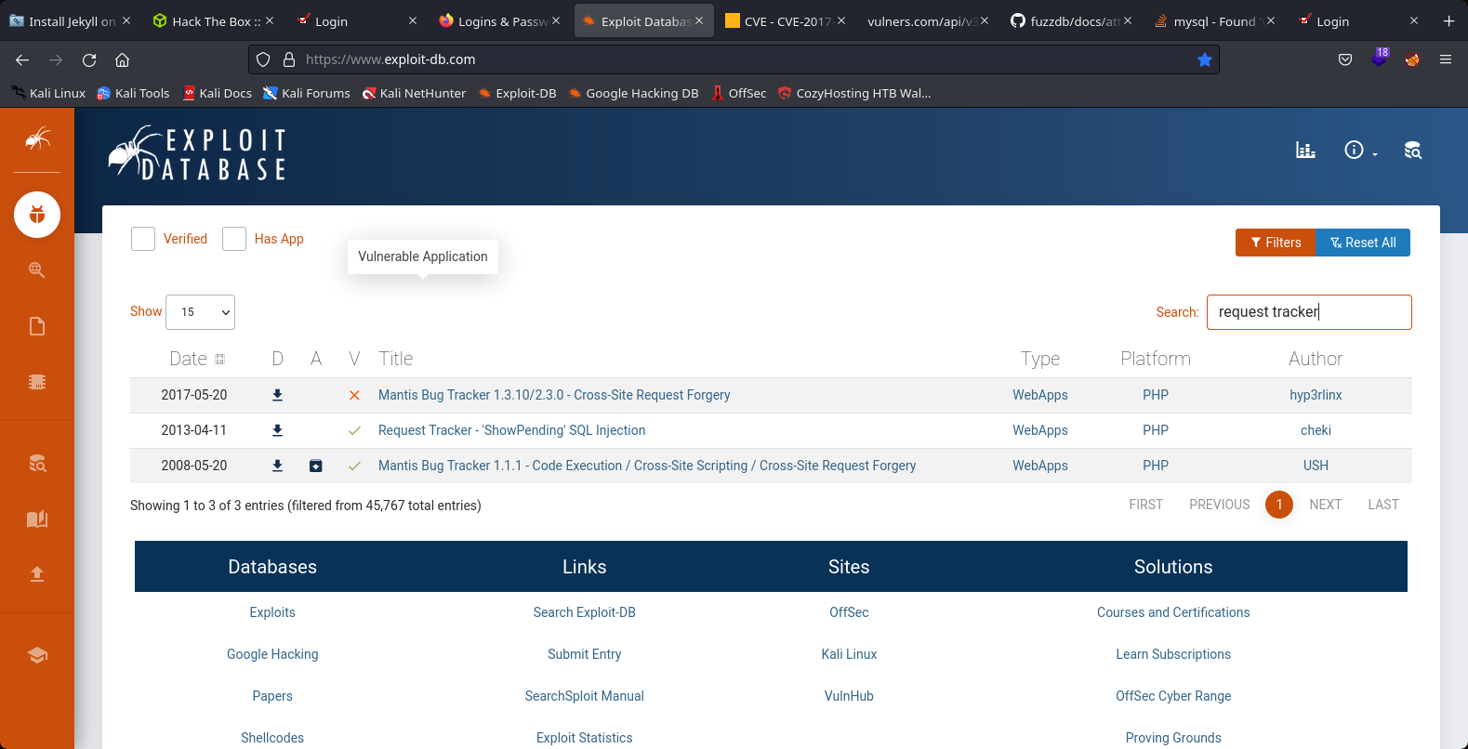Open Kali Tools bookmark
1468x749 pixels.
(x=133, y=93)
